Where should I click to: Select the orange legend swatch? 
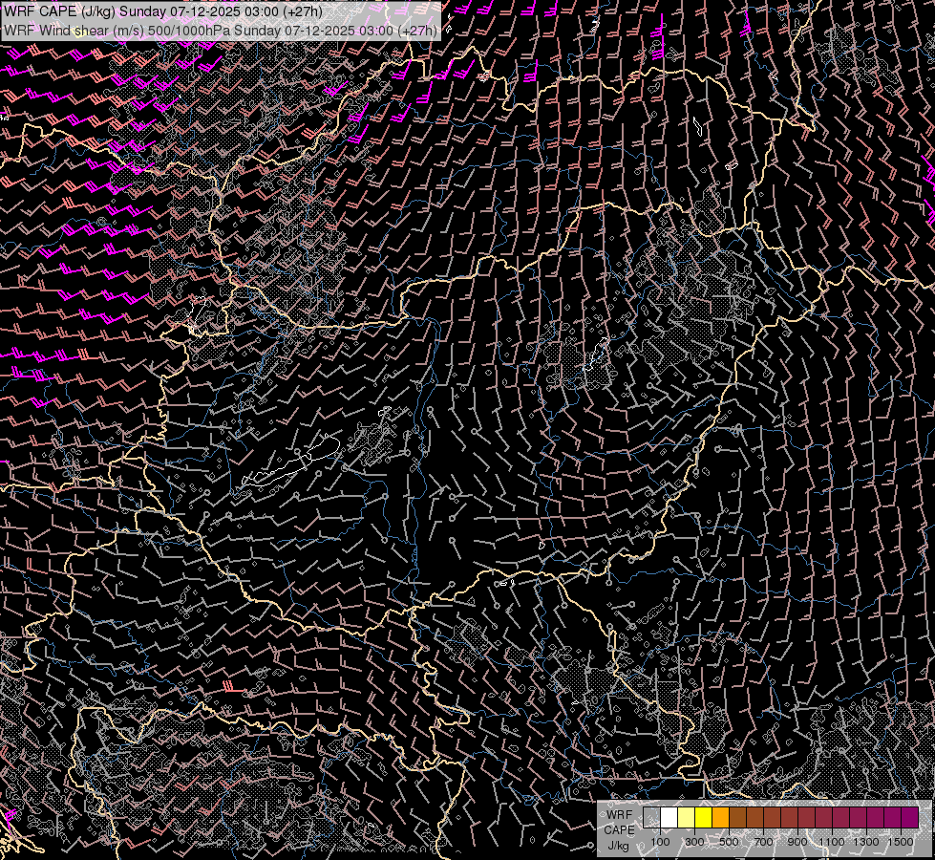pyautogui.click(x=720, y=817)
